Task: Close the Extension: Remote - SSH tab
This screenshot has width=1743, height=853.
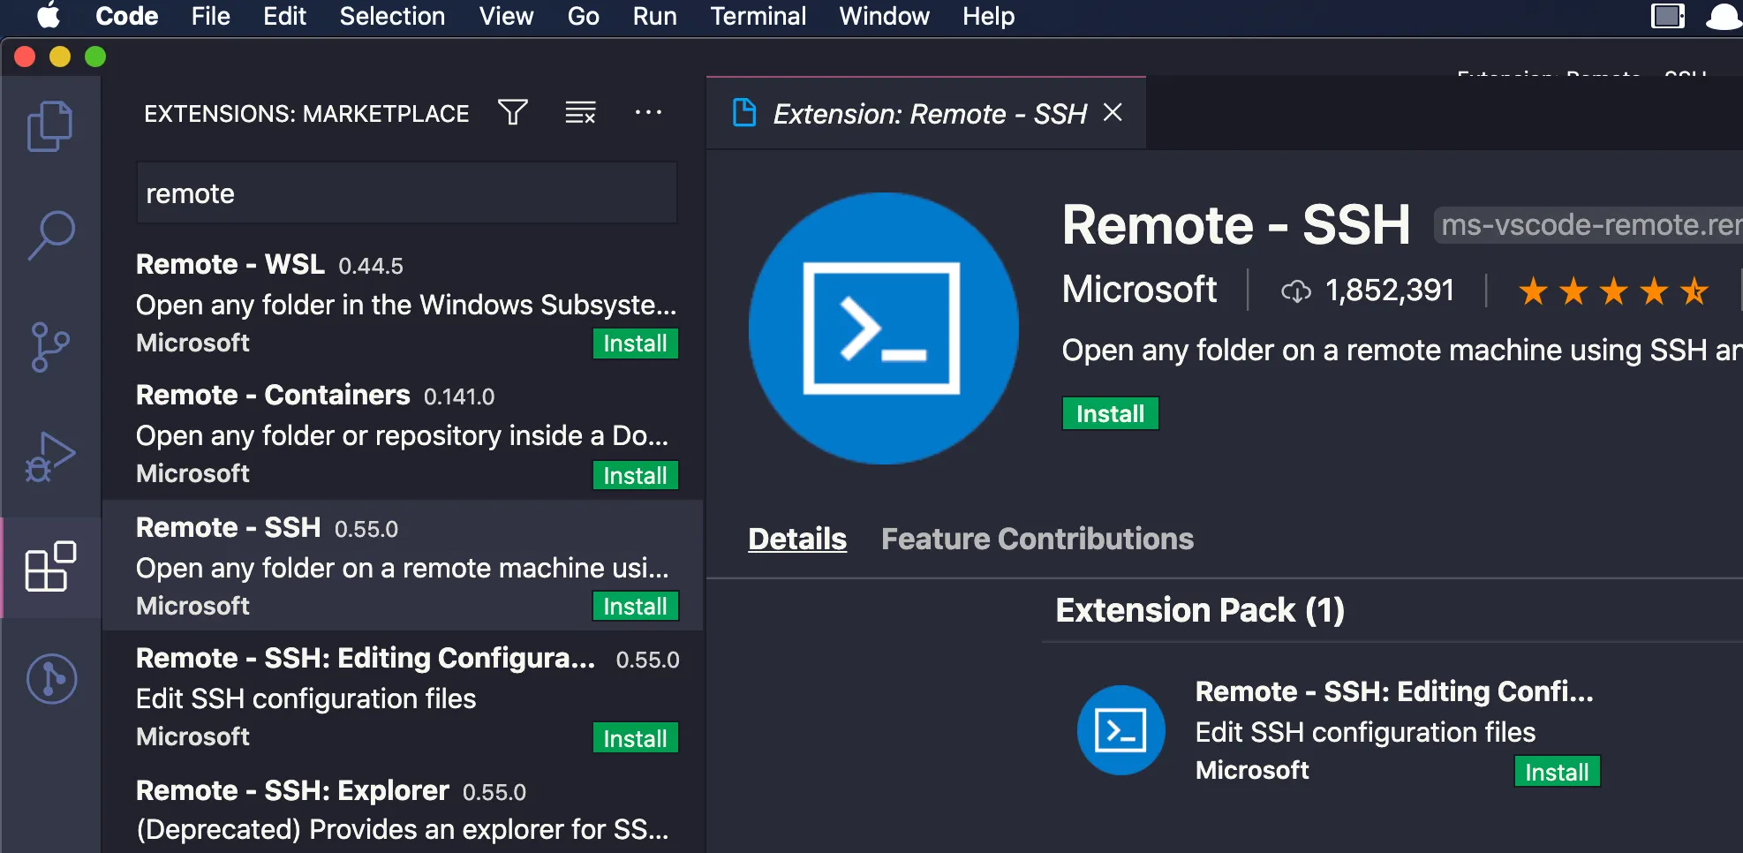Action: pyautogui.click(x=1113, y=112)
